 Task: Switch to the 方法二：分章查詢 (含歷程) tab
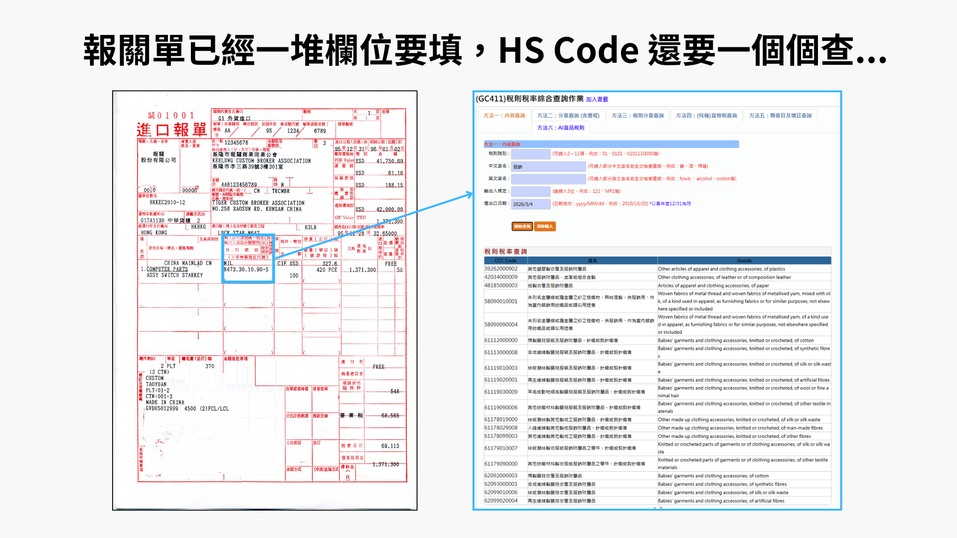(x=568, y=116)
